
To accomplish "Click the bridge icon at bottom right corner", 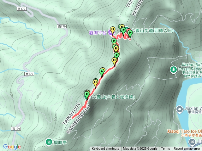I will point(192,142).
